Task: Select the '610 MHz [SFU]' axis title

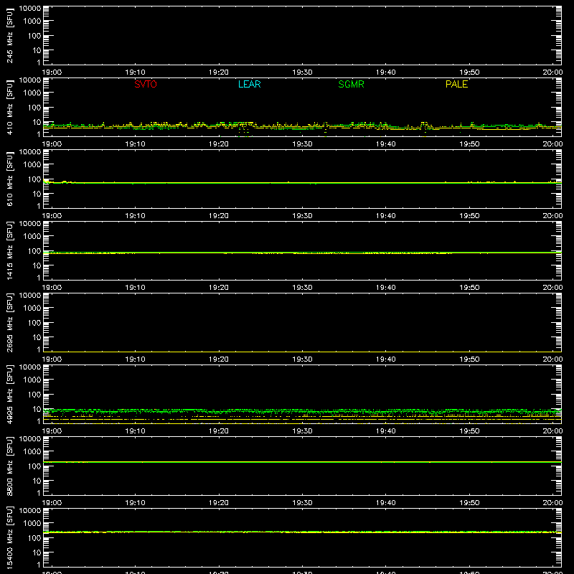Action: pyautogui.click(x=9, y=179)
